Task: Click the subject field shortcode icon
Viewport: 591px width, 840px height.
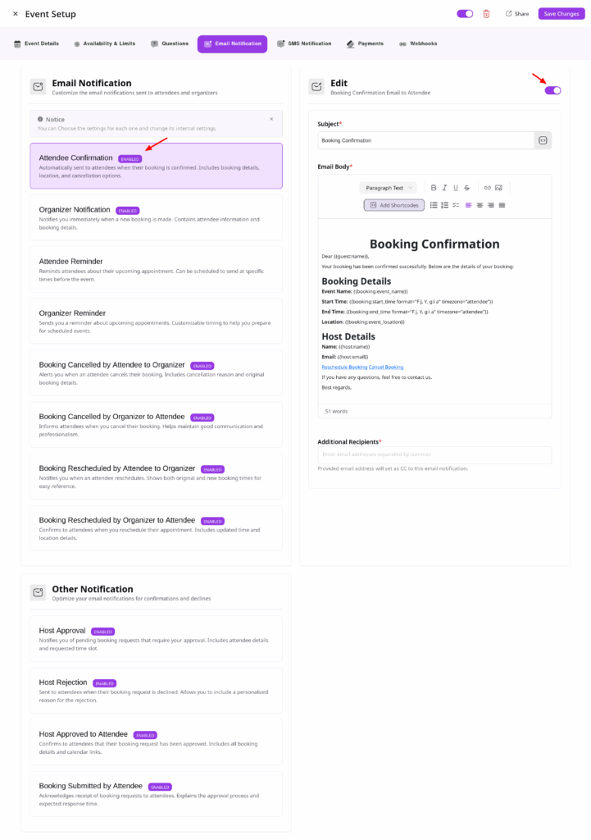Action: click(543, 140)
